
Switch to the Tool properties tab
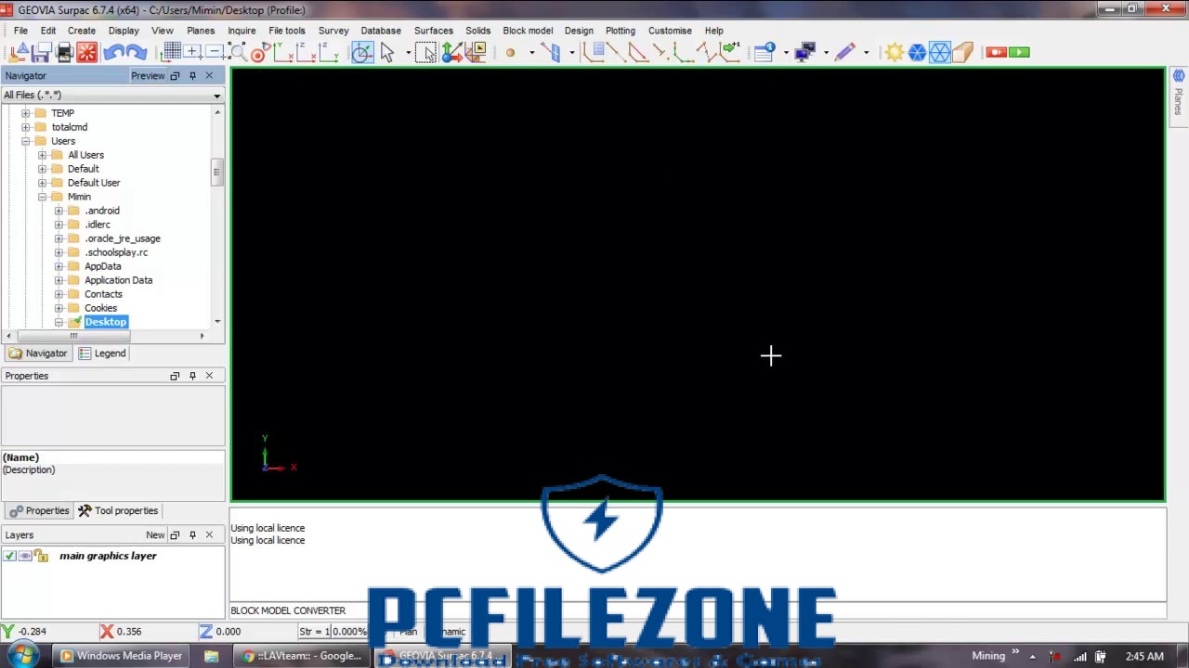click(x=118, y=510)
